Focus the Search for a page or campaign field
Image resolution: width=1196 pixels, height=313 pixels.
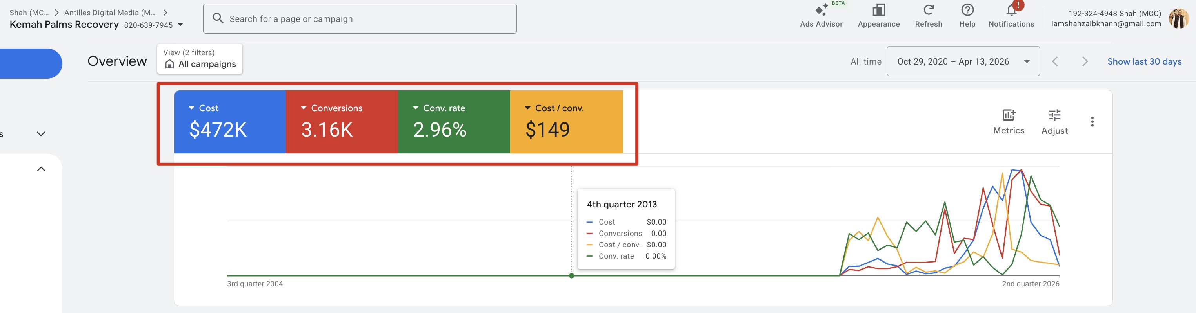coord(360,18)
